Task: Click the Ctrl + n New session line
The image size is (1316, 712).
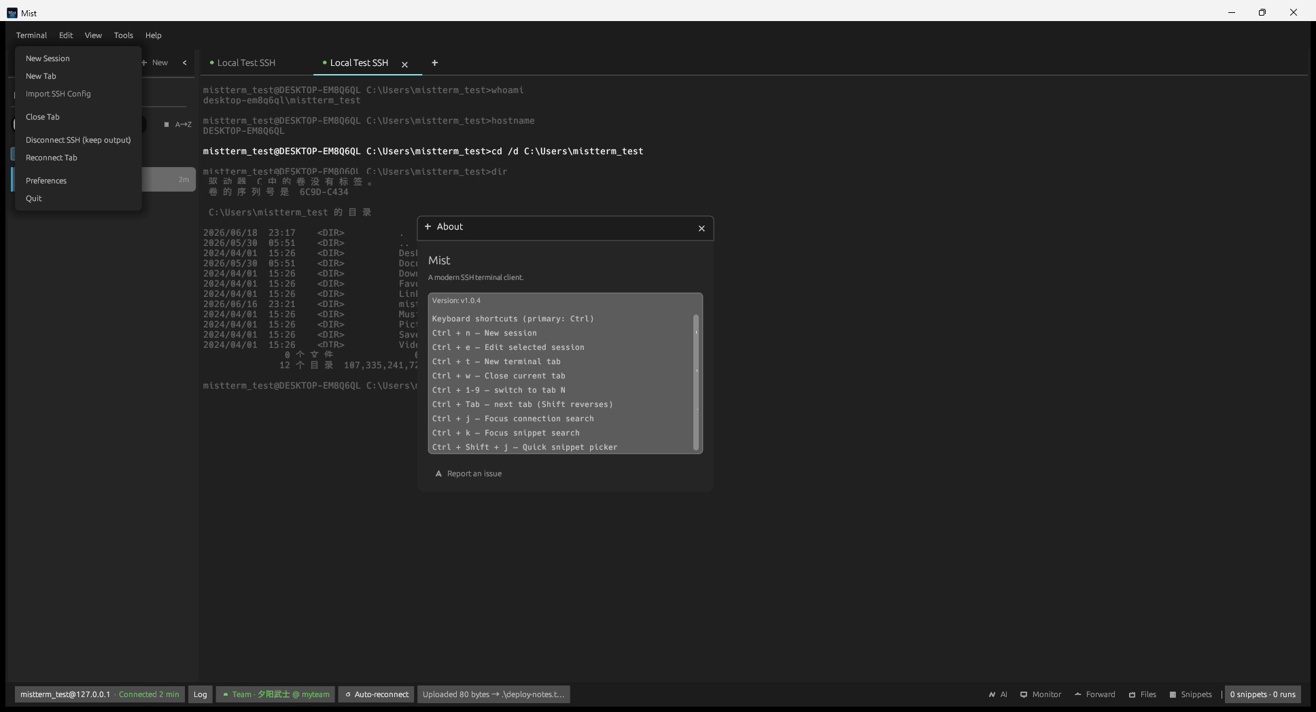Action: [x=485, y=333]
